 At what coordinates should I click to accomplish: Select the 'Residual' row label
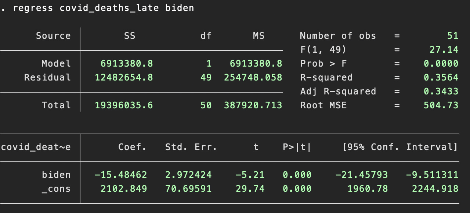pos(47,78)
